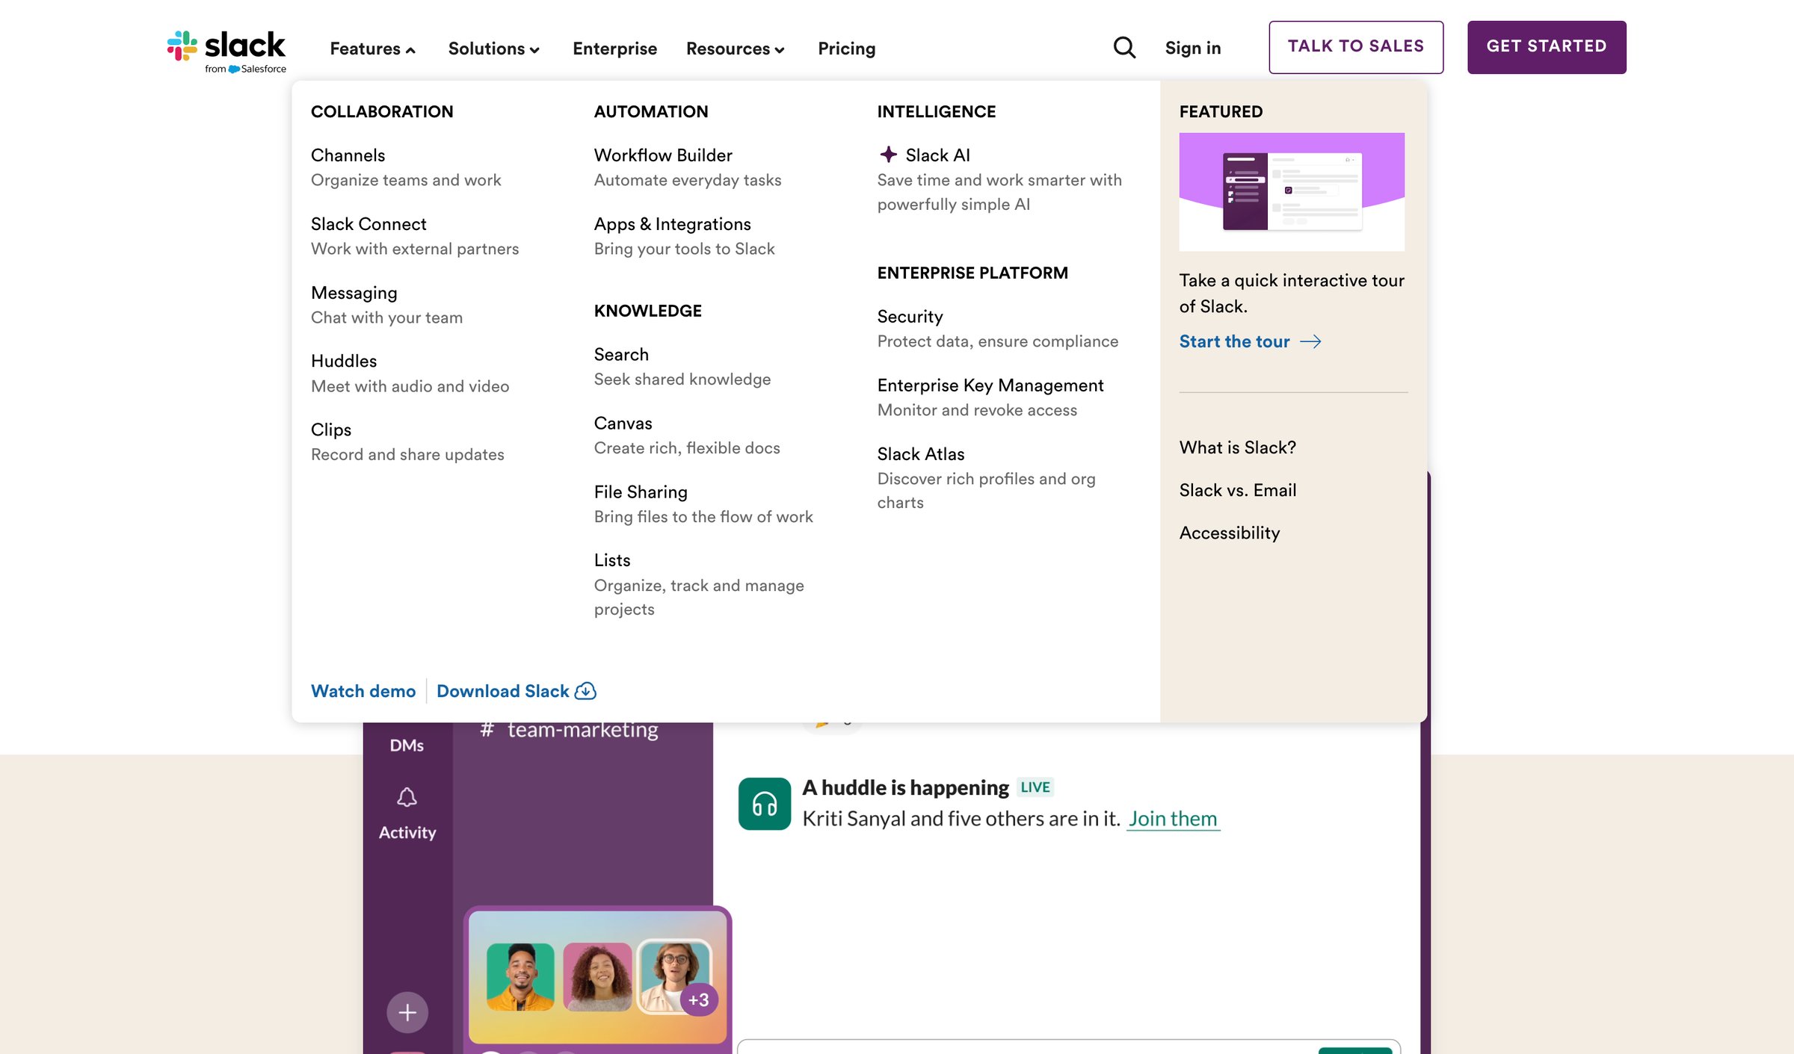Select the team-marketing channel
1794x1054 pixels.
click(x=570, y=729)
